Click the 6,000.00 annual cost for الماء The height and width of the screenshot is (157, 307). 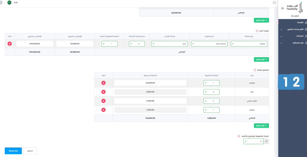(150, 92)
